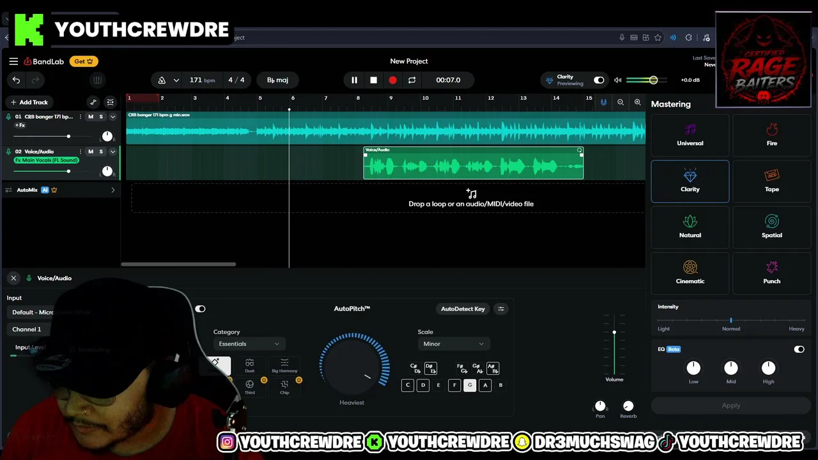Toggle the metronome
818x460 pixels.
(x=162, y=80)
